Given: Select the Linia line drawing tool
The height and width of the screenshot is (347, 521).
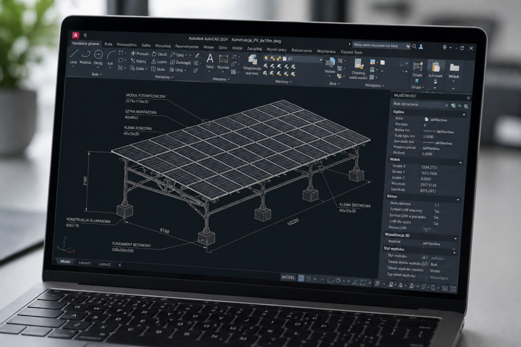Looking at the screenshot, I should (x=74, y=56).
